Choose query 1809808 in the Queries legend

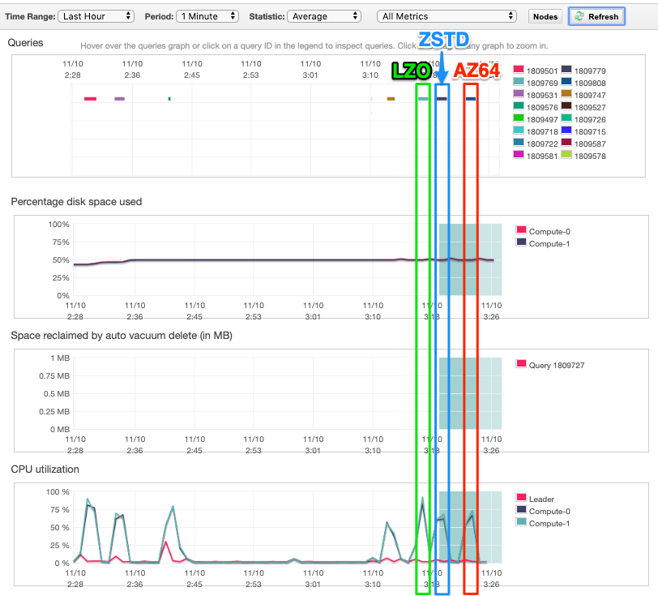tap(589, 83)
